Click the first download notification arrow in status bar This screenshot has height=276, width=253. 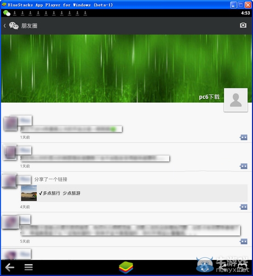[15, 13]
